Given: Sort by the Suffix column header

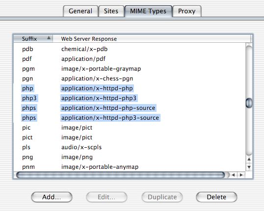Looking at the screenshot, I should [33, 39].
